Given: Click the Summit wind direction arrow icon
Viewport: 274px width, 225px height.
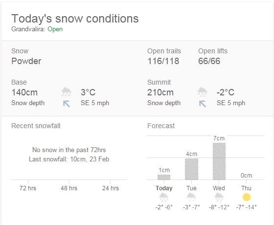Looking at the screenshot, I should click(203, 104).
